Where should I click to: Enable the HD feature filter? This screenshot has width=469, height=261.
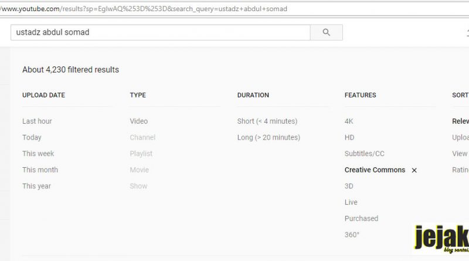349,137
